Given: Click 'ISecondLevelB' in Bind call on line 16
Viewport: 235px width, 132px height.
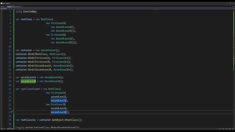Looking at the screenshot, I should [43, 70].
